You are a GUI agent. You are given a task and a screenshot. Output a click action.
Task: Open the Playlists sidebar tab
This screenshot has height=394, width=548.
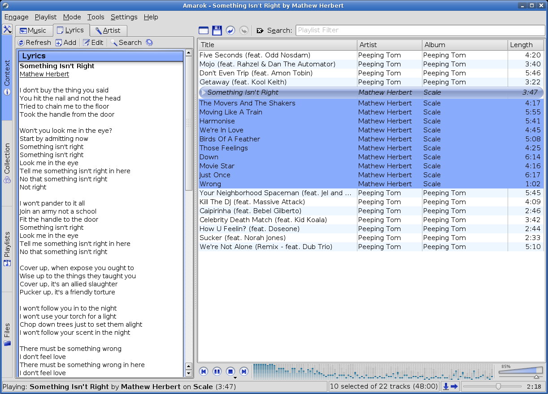click(x=7, y=249)
